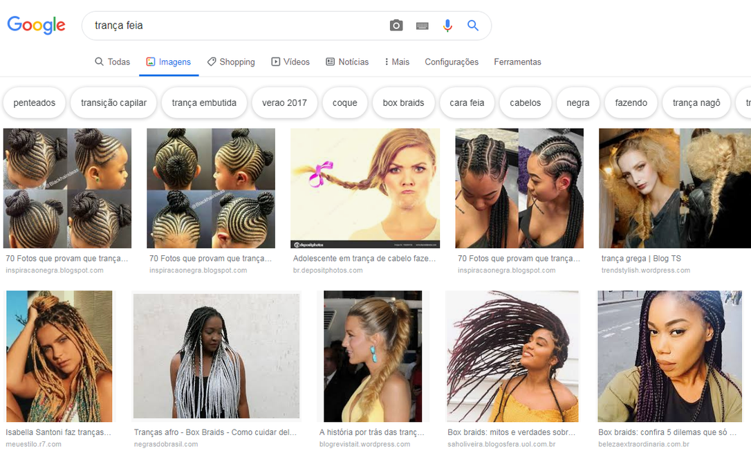751x451 pixels.
Task: Open 'Isabella Santoni faz tranças' result link
Action: (x=58, y=432)
